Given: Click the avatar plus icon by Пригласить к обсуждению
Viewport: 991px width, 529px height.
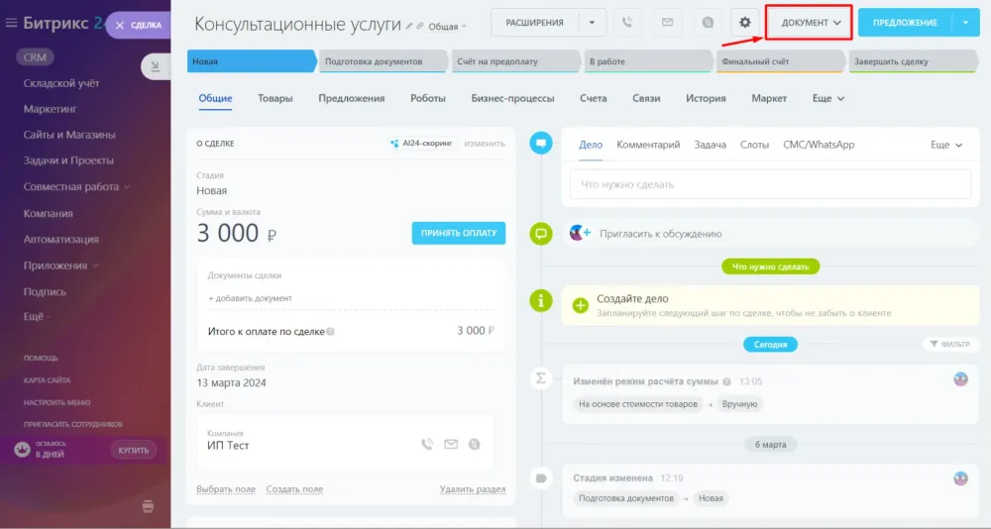Looking at the screenshot, I should (x=580, y=233).
